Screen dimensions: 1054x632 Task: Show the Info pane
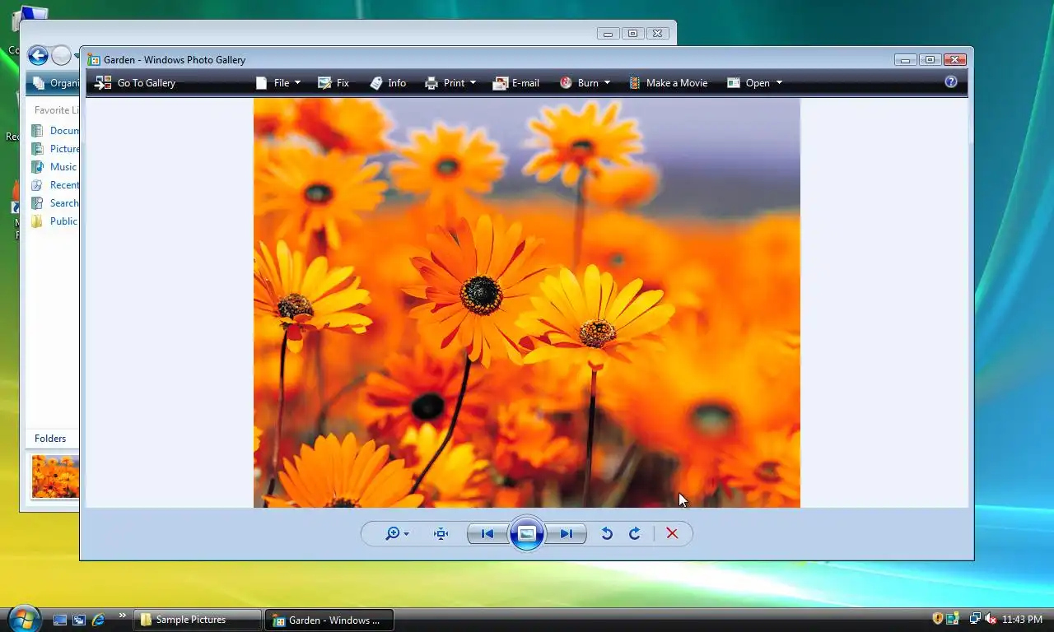[388, 82]
